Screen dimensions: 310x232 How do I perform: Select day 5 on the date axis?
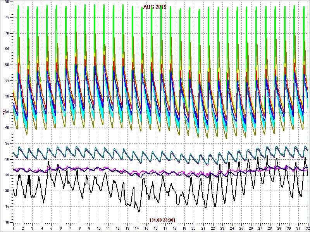51,228
